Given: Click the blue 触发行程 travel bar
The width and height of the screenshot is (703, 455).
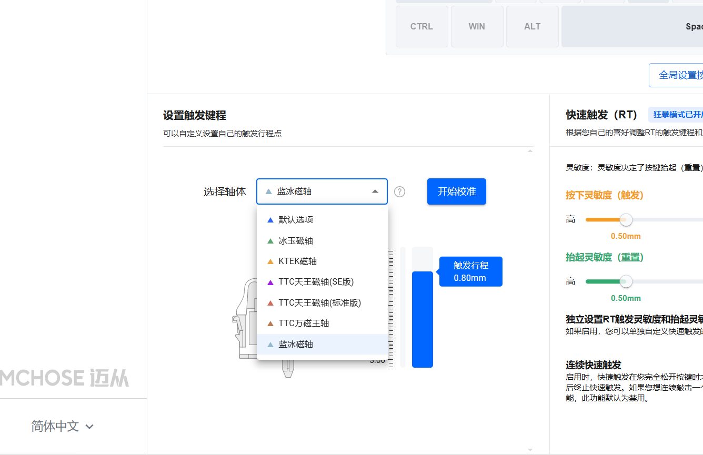Looking at the screenshot, I should [x=423, y=319].
